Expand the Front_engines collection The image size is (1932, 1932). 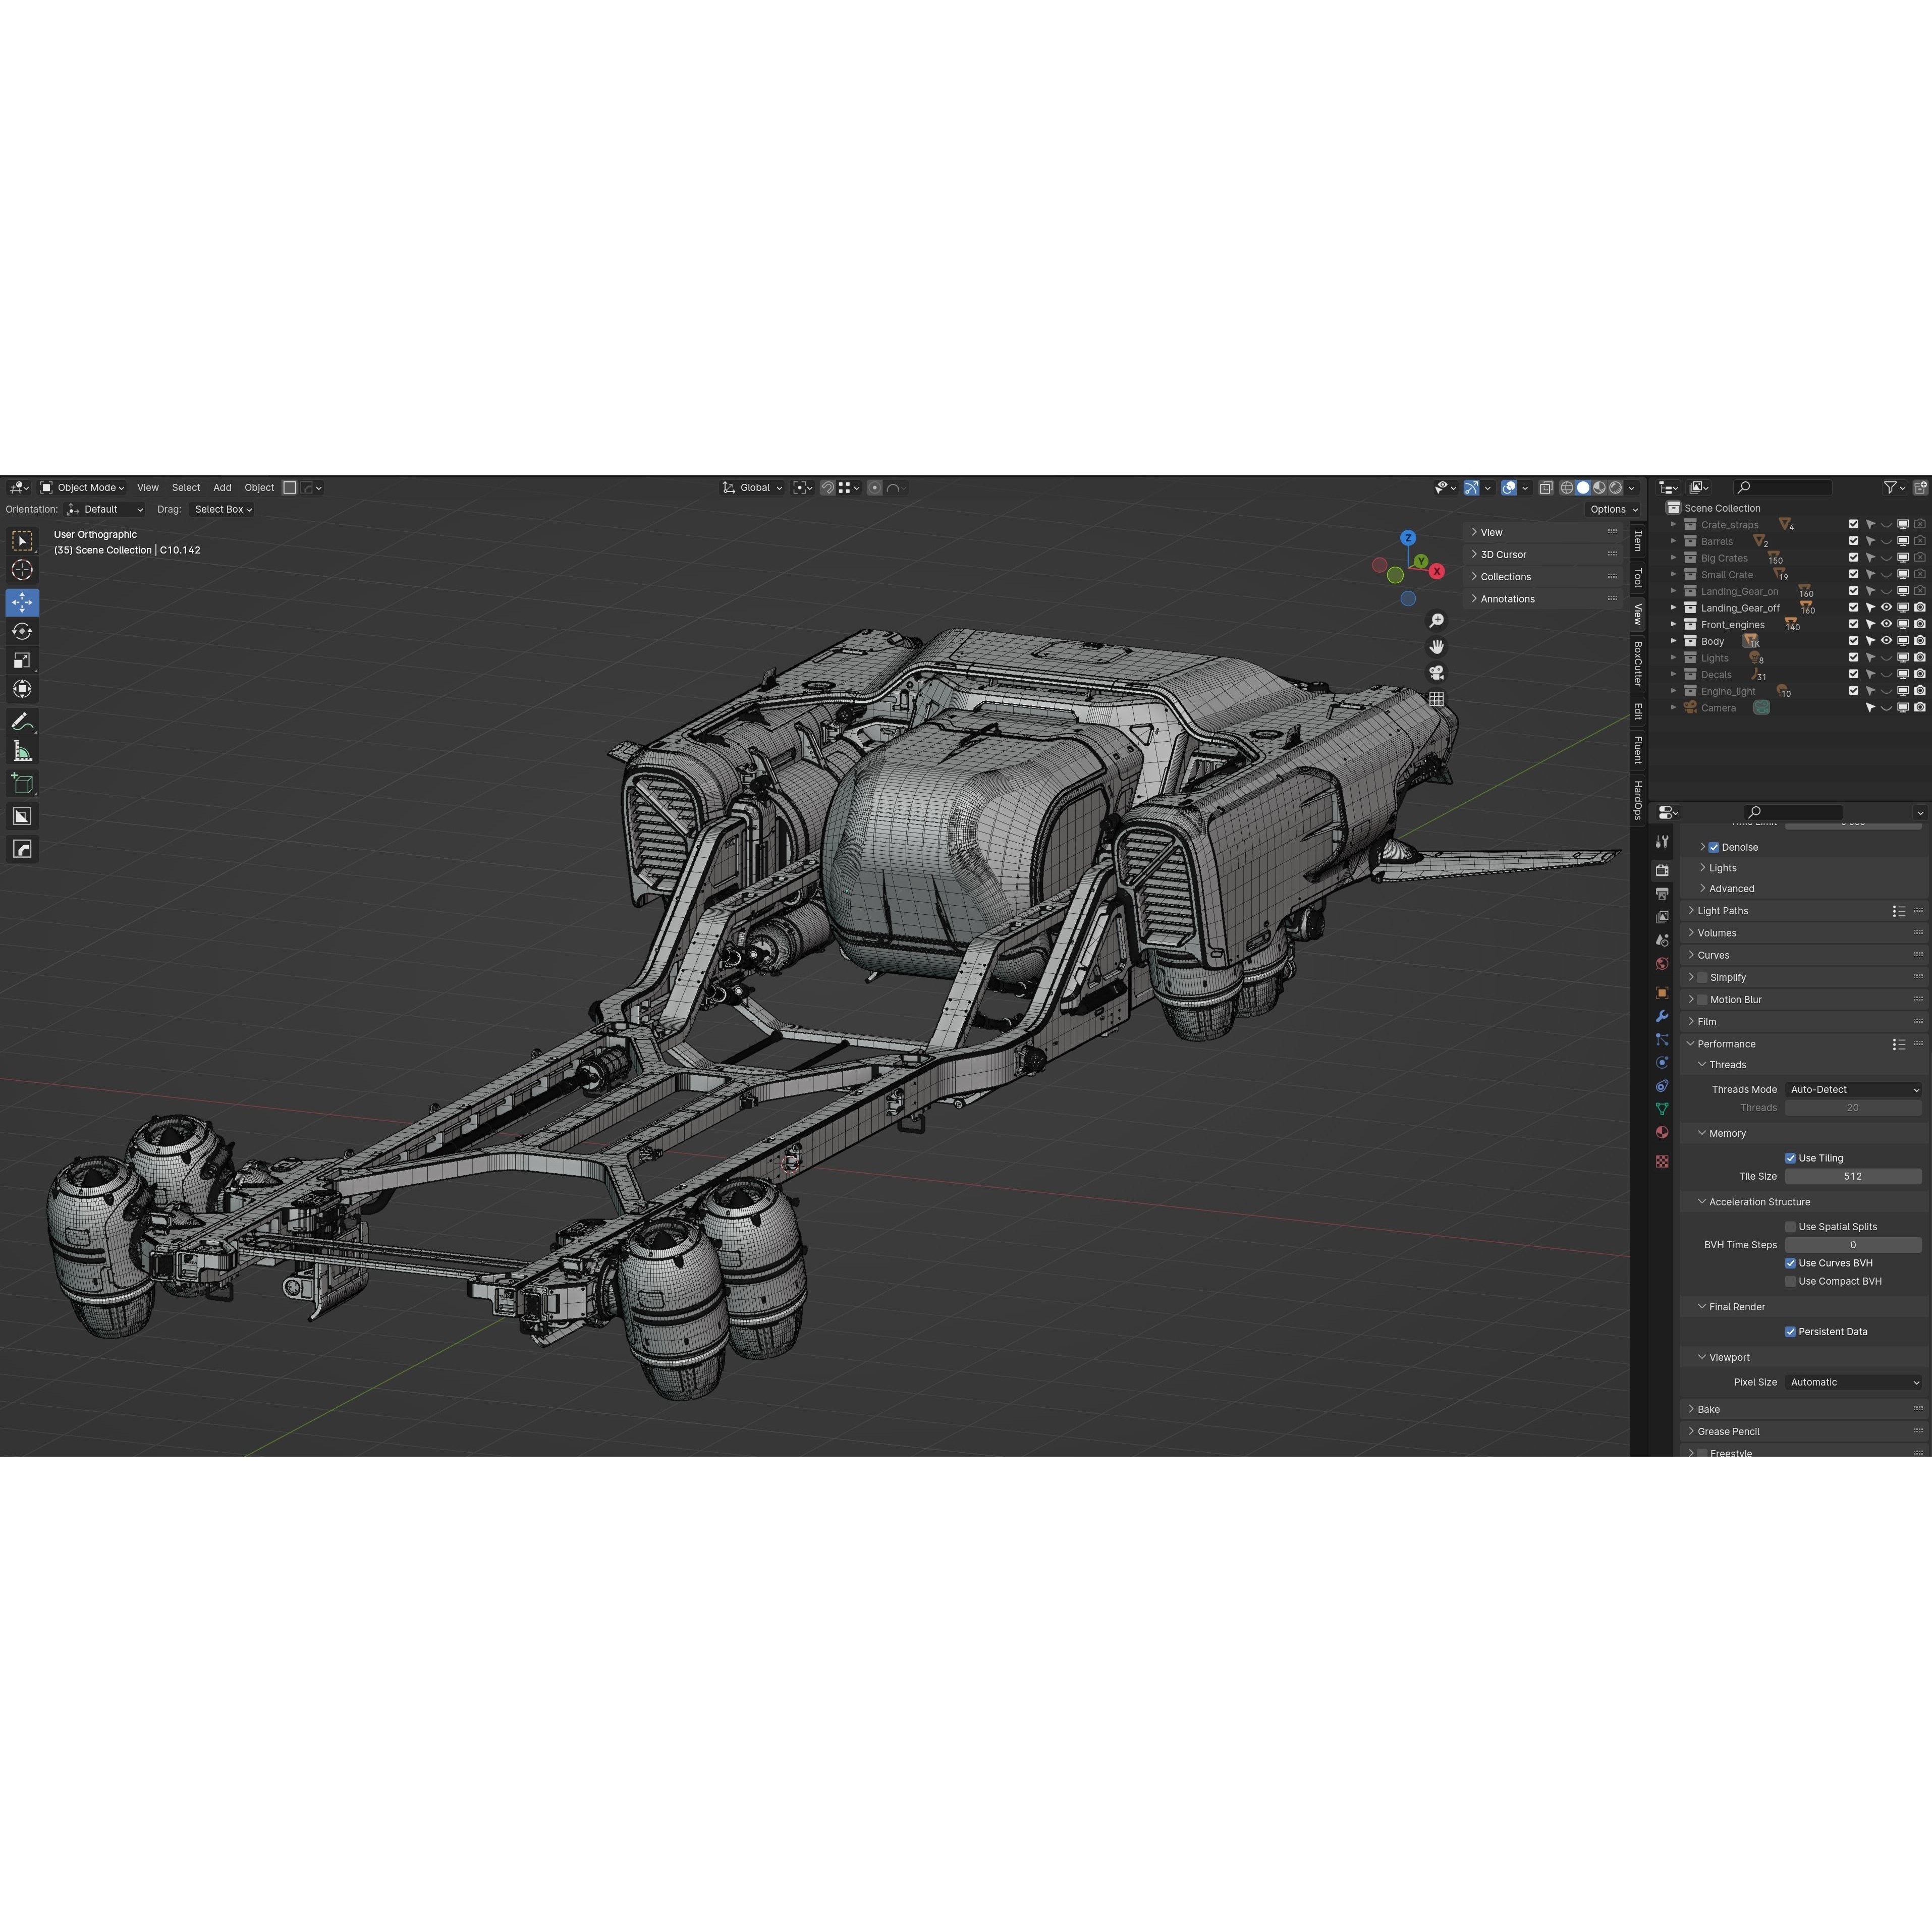click(x=1675, y=624)
